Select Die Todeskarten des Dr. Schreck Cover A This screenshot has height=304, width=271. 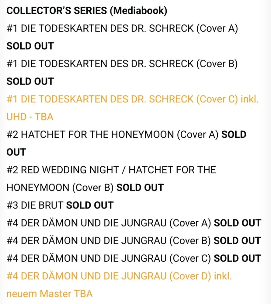(x=122, y=28)
